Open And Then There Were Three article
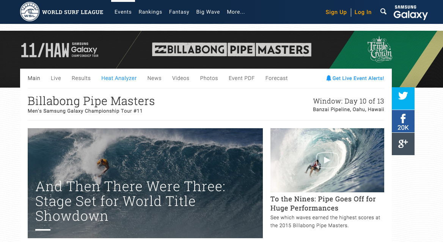This screenshot has height=242, width=443. coord(130,201)
